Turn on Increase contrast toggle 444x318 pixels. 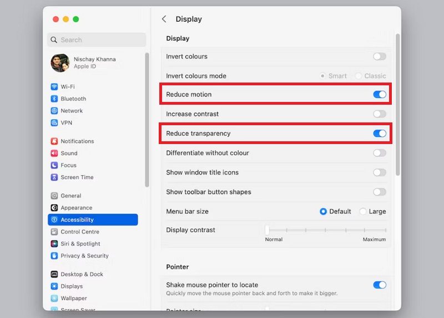380,114
